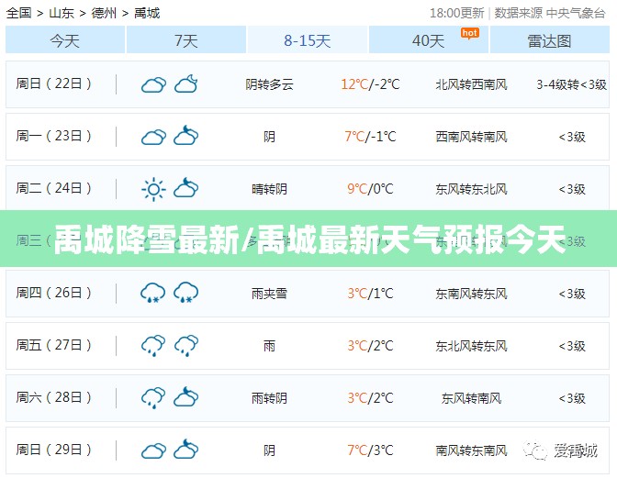Go to 全国 breadcrumb link

pyautogui.click(x=19, y=13)
